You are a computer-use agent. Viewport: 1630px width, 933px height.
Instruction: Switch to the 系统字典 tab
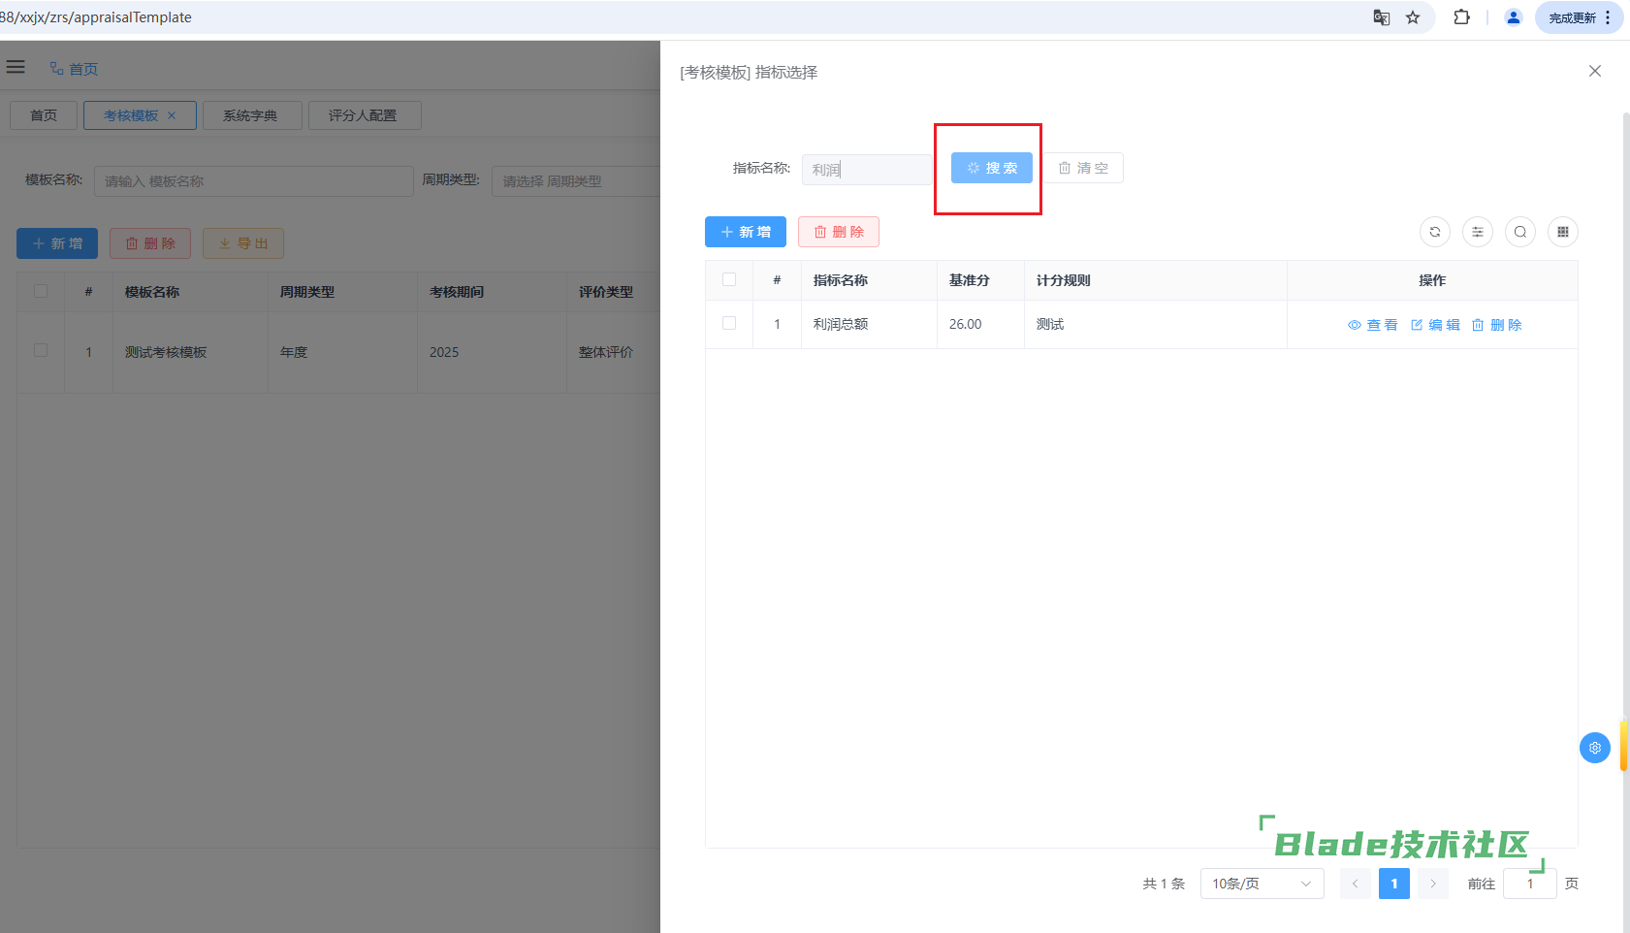pyautogui.click(x=252, y=115)
